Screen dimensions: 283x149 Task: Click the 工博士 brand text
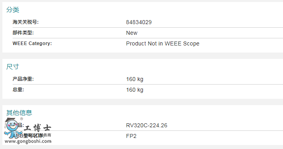37,128
